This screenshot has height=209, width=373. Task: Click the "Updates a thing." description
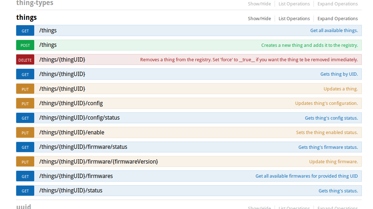341,89
